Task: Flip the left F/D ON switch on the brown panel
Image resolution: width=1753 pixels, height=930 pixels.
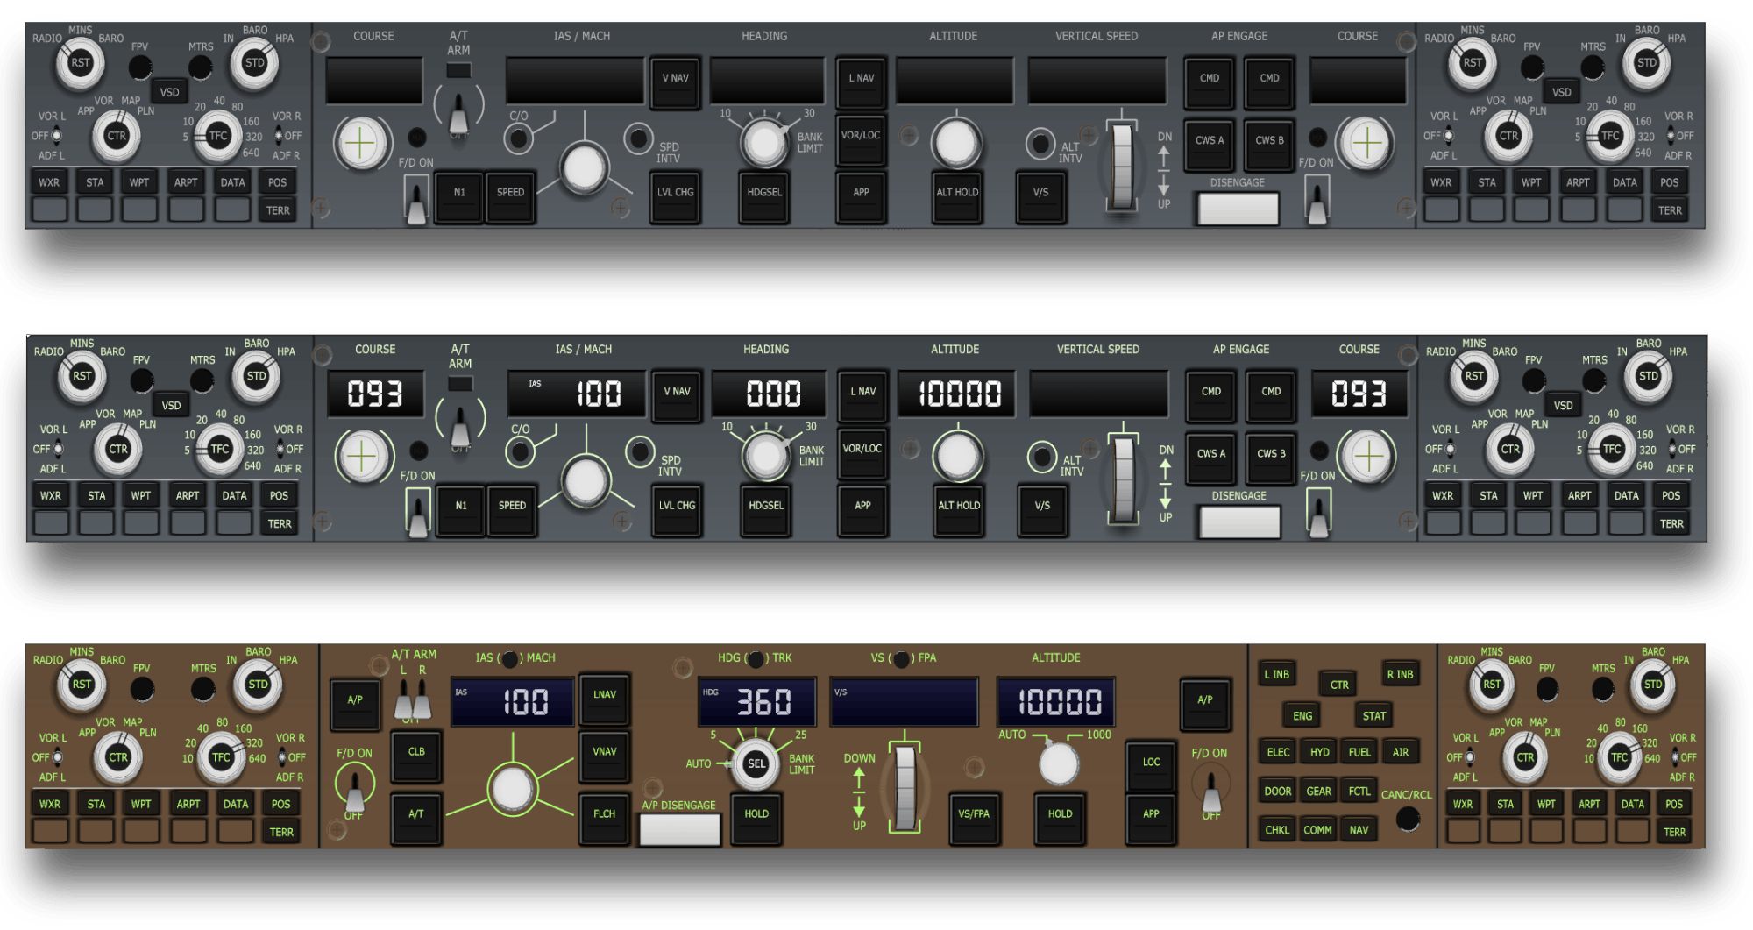Action: coord(354,787)
